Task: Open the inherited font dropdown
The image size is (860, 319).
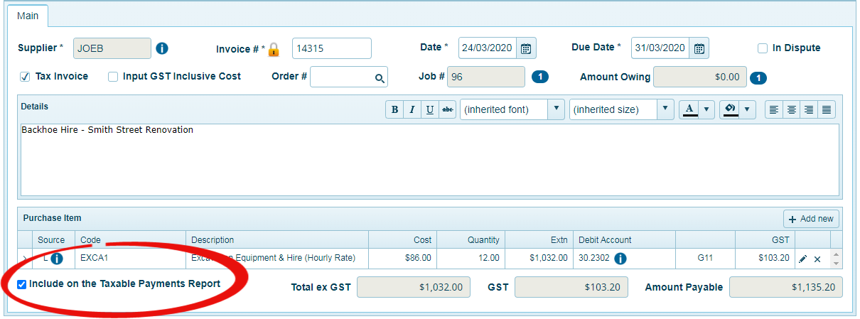Action: pyautogui.click(x=556, y=109)
